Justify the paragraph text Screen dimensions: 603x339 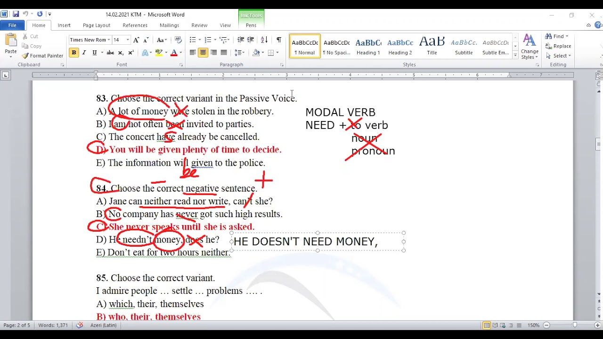click(x=224, y=53)
